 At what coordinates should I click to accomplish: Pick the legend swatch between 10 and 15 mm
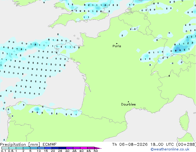coord(41,148)
